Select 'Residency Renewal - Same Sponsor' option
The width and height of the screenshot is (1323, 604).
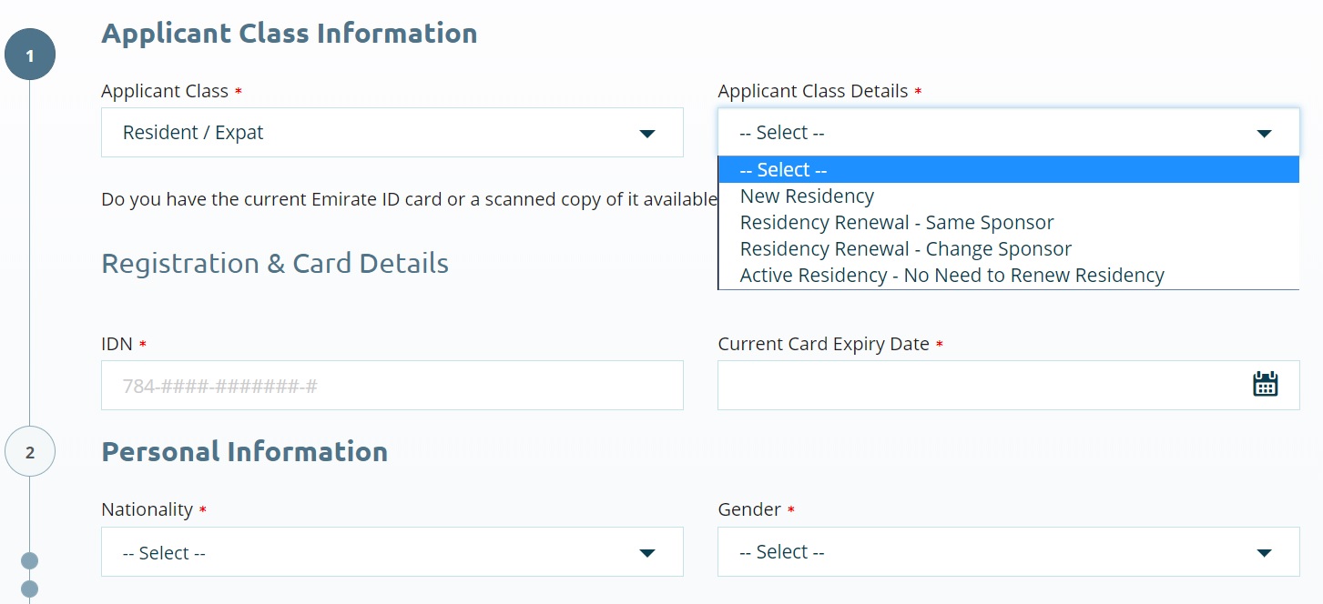tap(897, 222)
